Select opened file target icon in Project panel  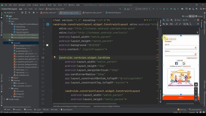pyautogui.click(x=22, y=13)
